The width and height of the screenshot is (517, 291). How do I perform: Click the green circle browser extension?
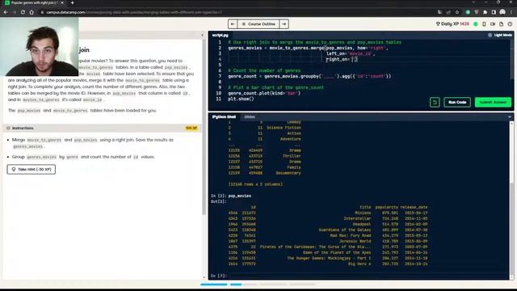click(468, 12)
